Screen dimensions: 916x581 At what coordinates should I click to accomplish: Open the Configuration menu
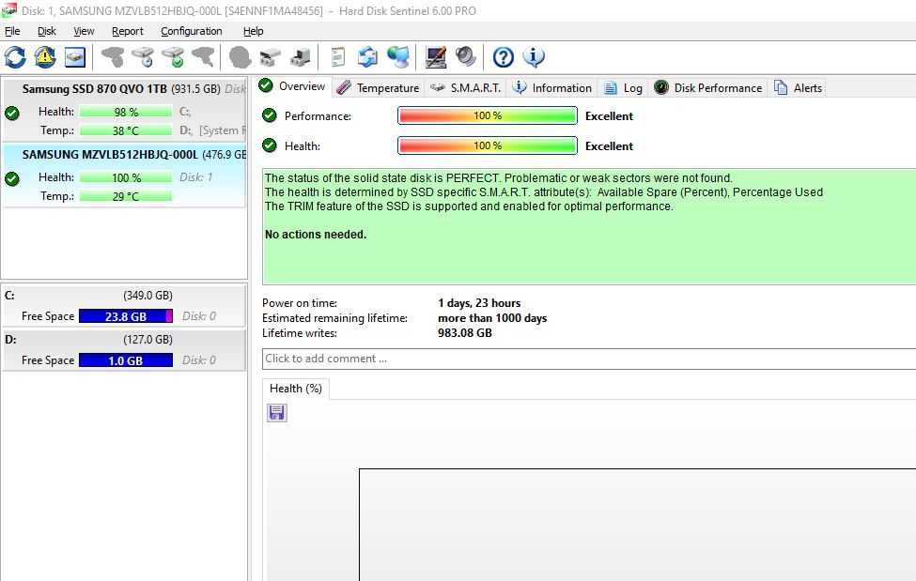[191, 31]
